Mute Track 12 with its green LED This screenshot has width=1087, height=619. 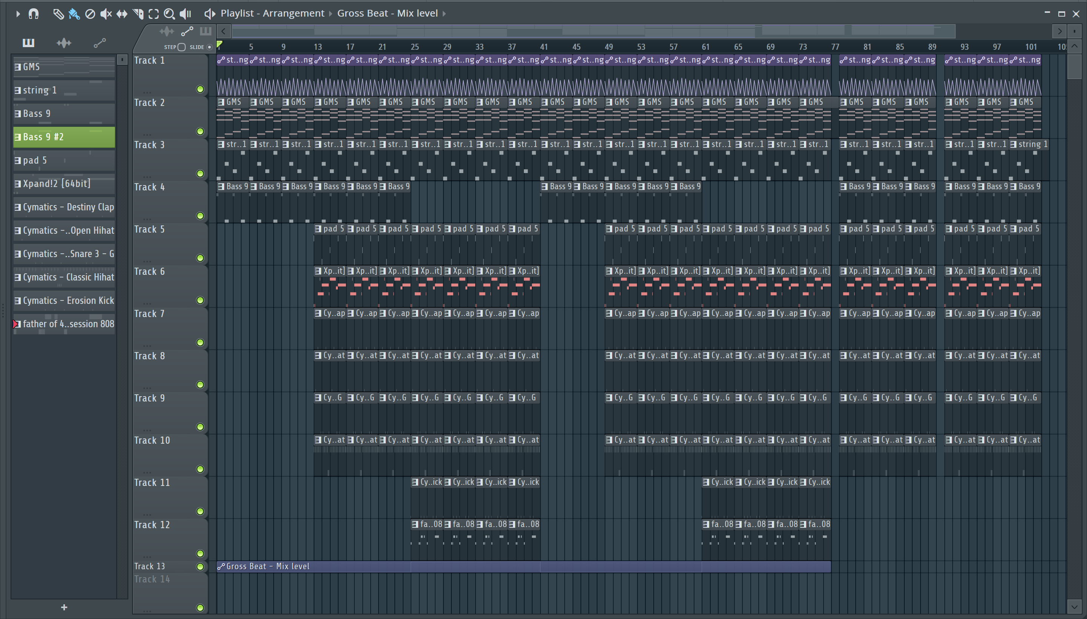click(x=200, y=553)
